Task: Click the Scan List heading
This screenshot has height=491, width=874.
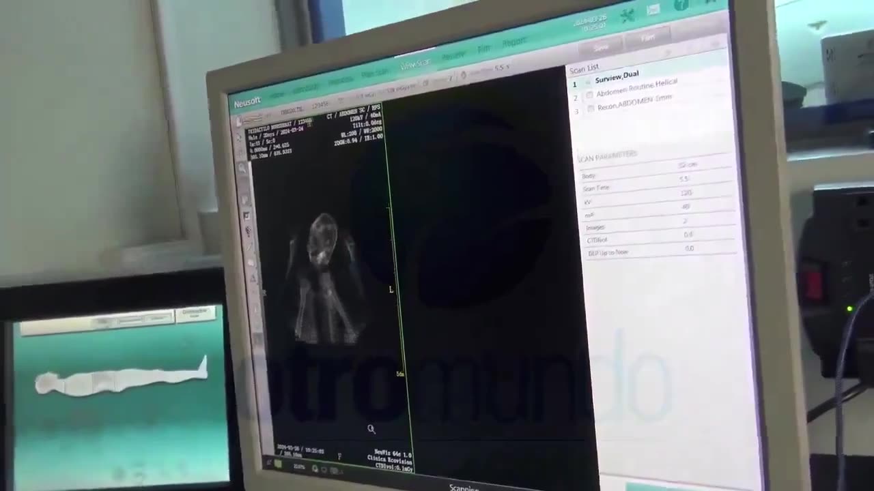Action: (584, 68)
